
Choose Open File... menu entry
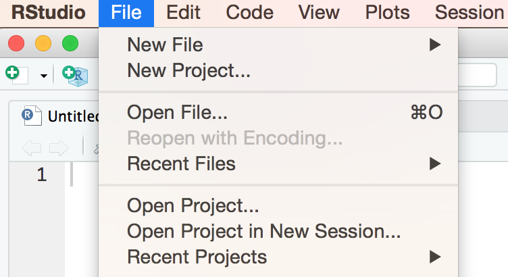tap(278, 112)
